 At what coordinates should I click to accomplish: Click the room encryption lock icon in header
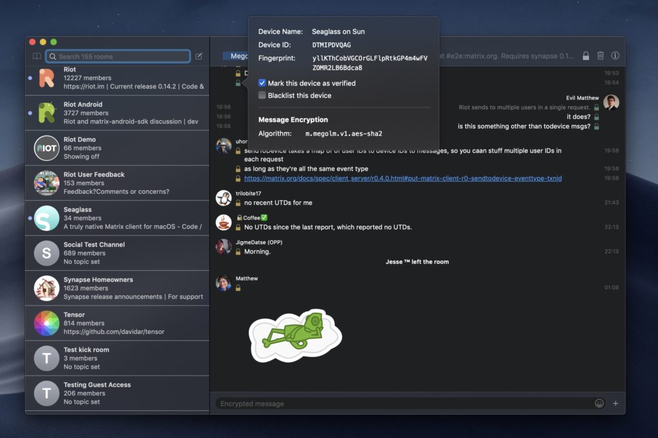(x=585, y=56)
